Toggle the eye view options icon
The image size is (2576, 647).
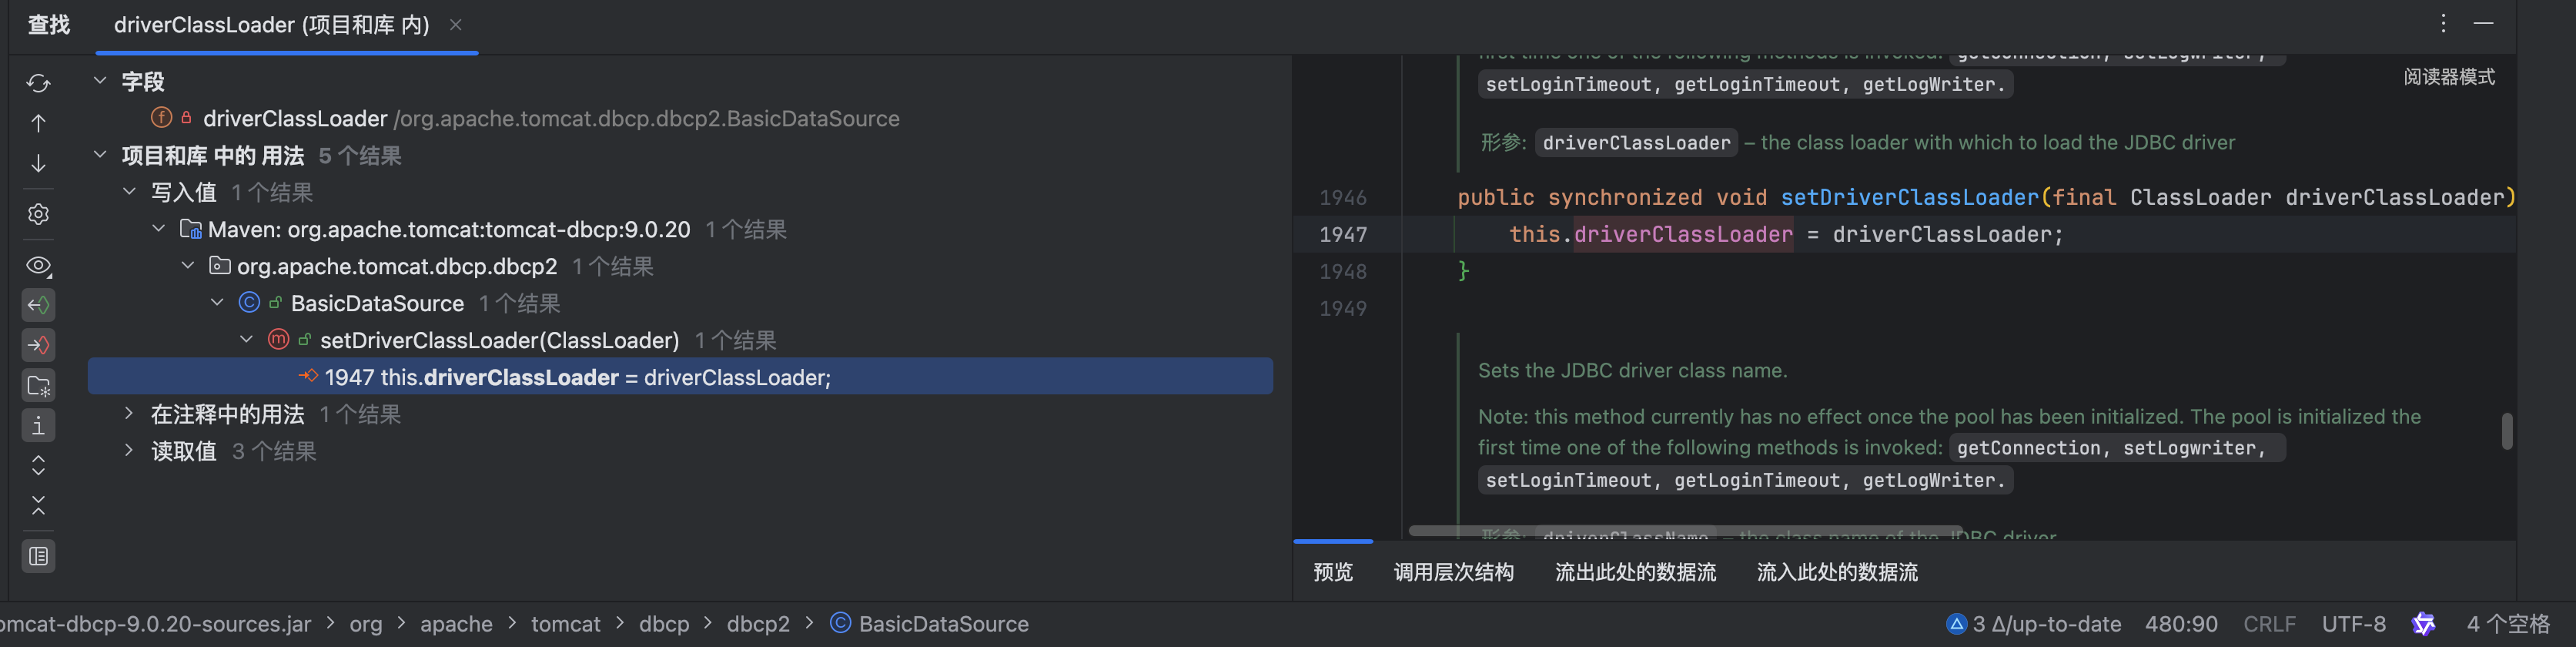(38, 266)
